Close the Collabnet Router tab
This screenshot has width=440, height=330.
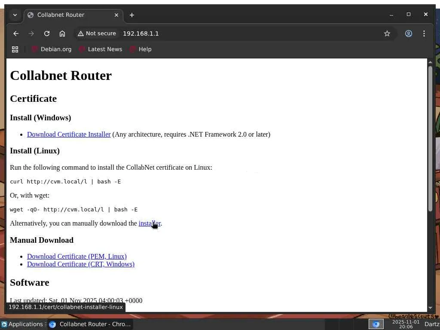coord(116,15)
